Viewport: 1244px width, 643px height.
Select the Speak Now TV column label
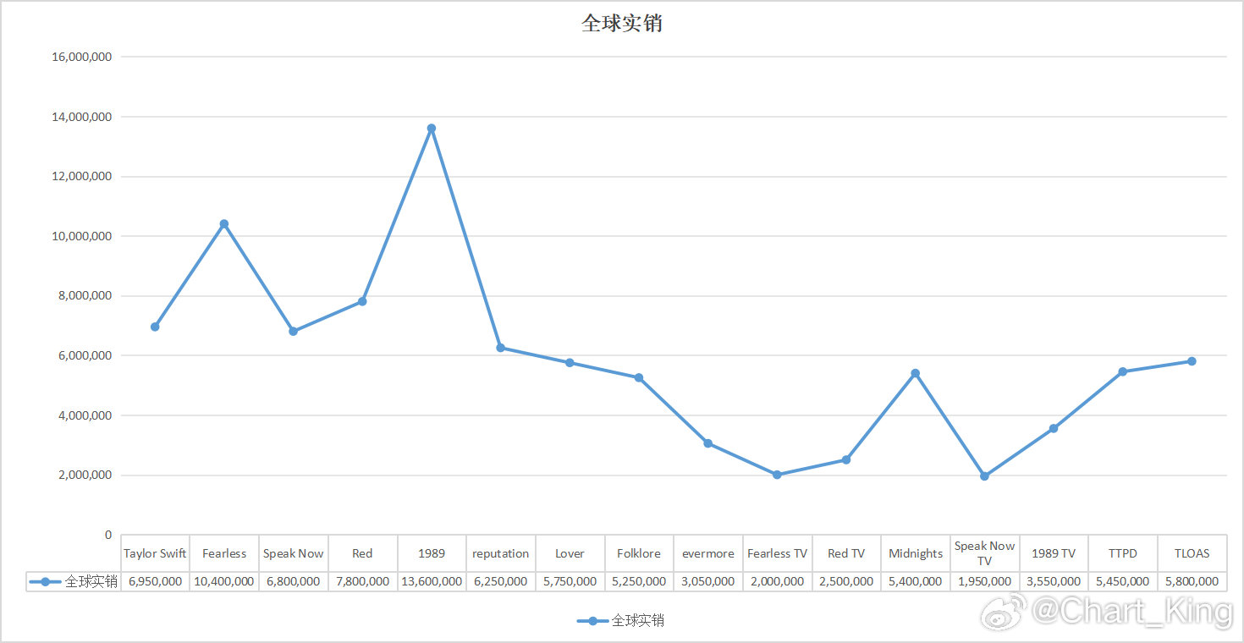984,553
